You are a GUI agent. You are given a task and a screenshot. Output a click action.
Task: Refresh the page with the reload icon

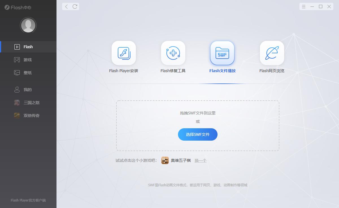click(x=75, y=6)
